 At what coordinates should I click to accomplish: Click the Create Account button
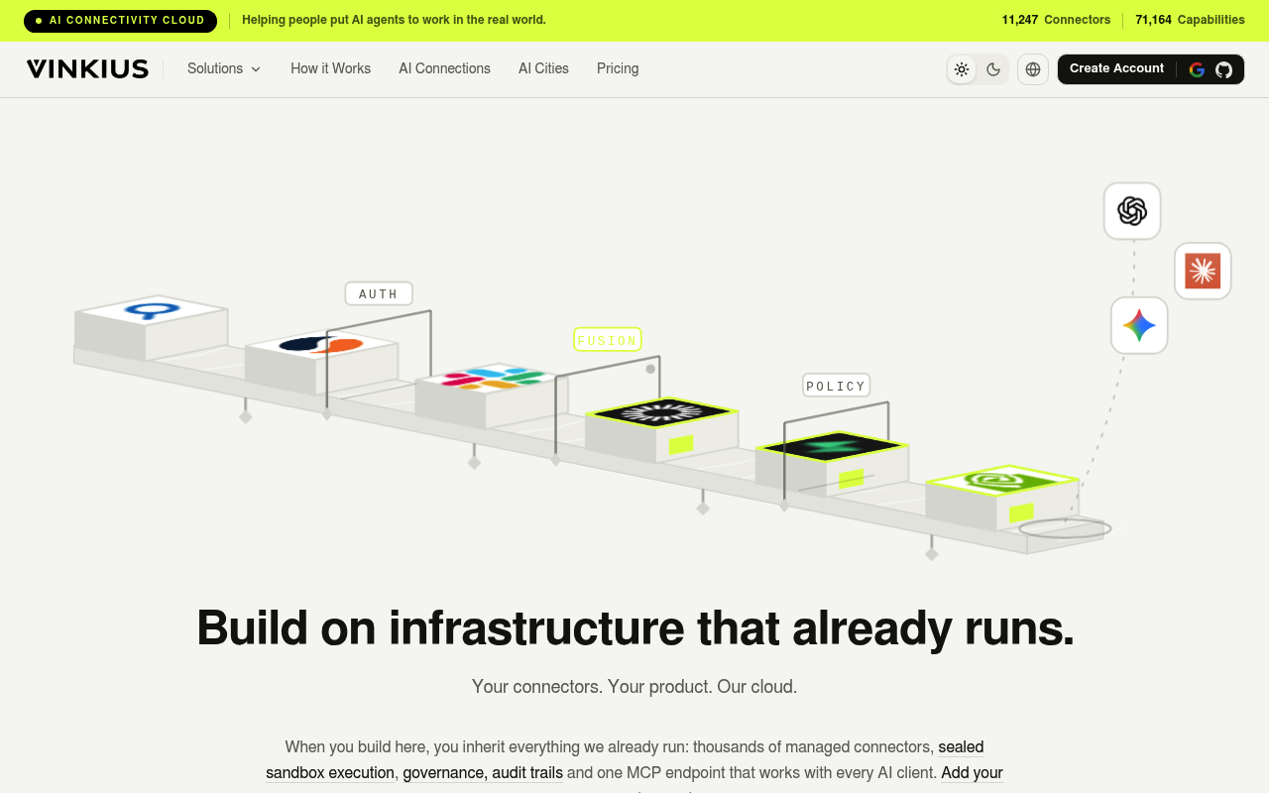point(1116,68)
